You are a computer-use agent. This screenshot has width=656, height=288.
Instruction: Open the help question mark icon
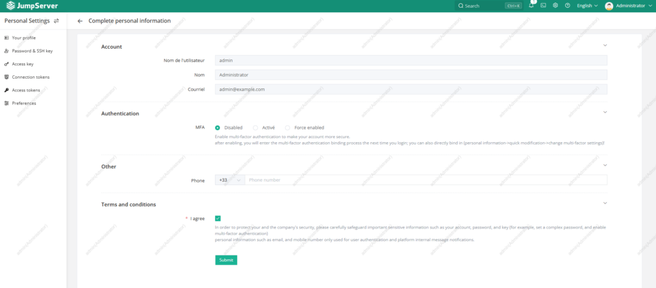[x=568, y=6]
